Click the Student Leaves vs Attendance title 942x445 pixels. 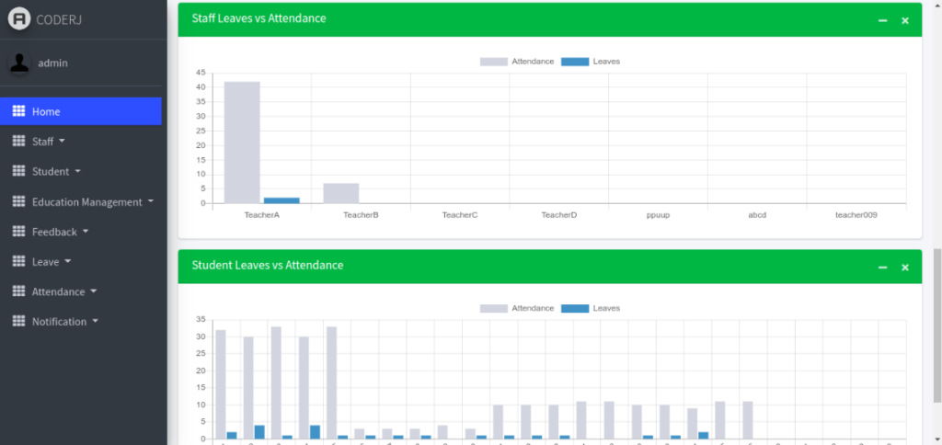click(268, 265)
